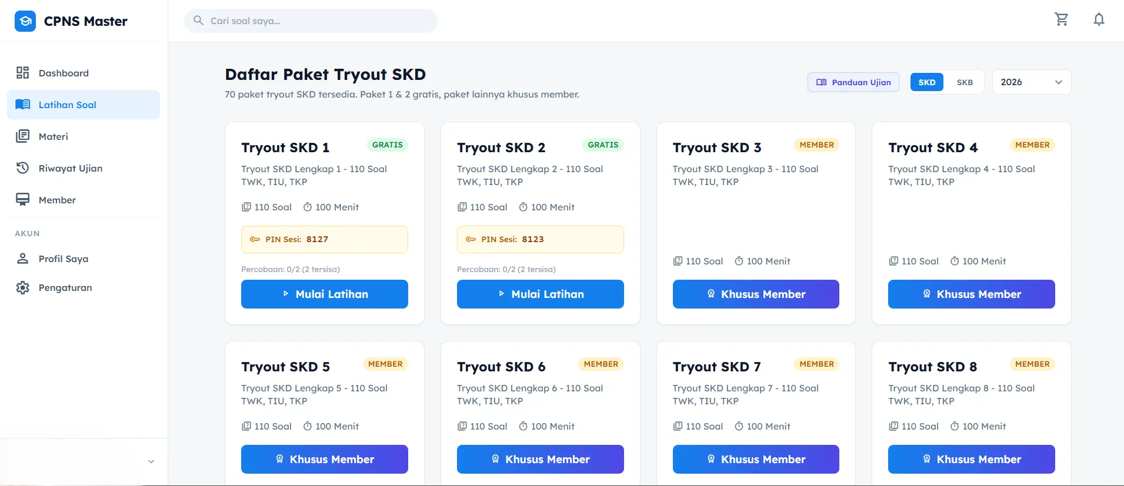Click the CPNS Master logo icon
Image resolution: width=1124 pixels, height=486 pixels.
point(25,21)
